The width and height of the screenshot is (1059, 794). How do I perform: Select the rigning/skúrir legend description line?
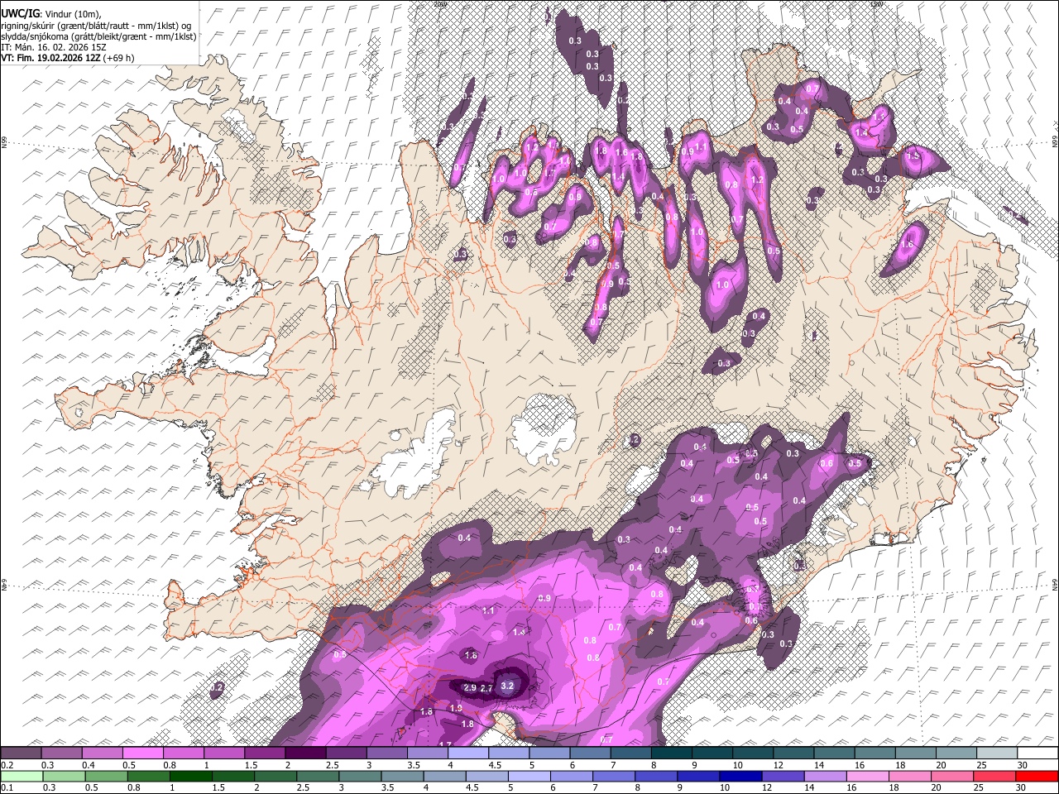pos(96,25)
